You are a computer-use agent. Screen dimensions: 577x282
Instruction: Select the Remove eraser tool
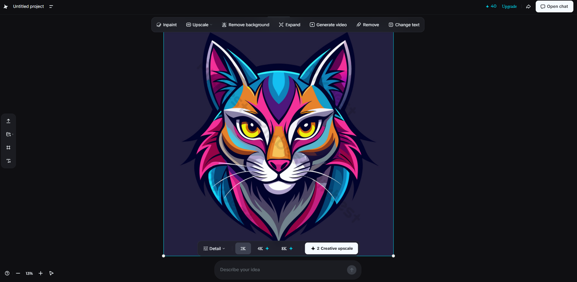click(368, 25)
